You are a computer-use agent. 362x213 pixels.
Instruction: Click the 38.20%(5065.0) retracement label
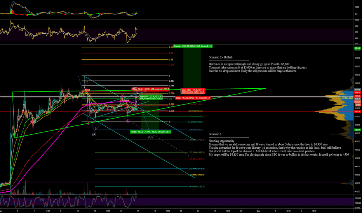196,111
